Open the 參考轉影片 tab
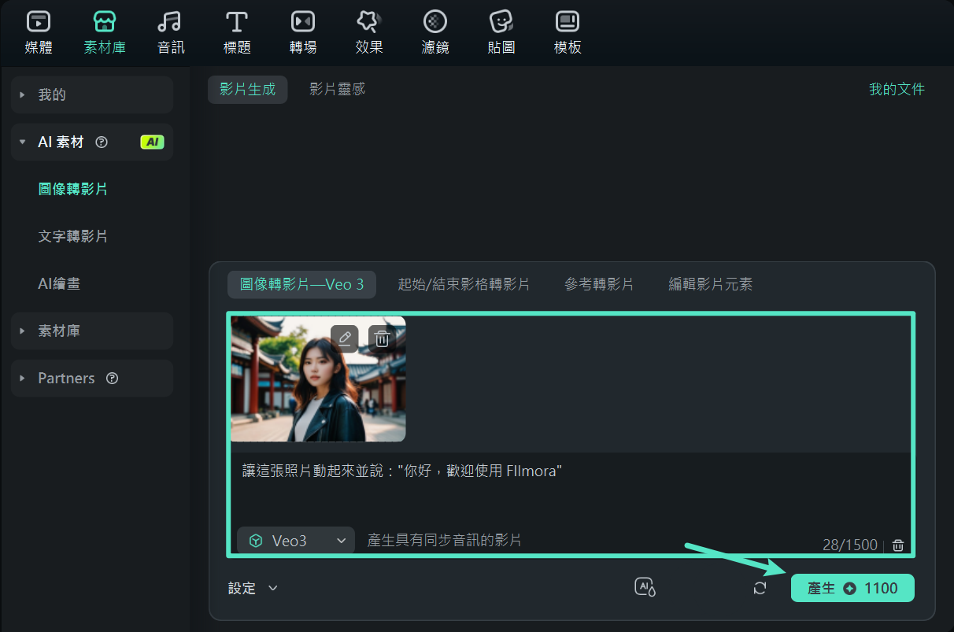Image resolution: width=954 pixels, height=632 pixels. point(599,285)
